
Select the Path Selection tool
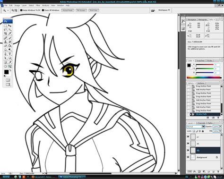click(6, 58)
